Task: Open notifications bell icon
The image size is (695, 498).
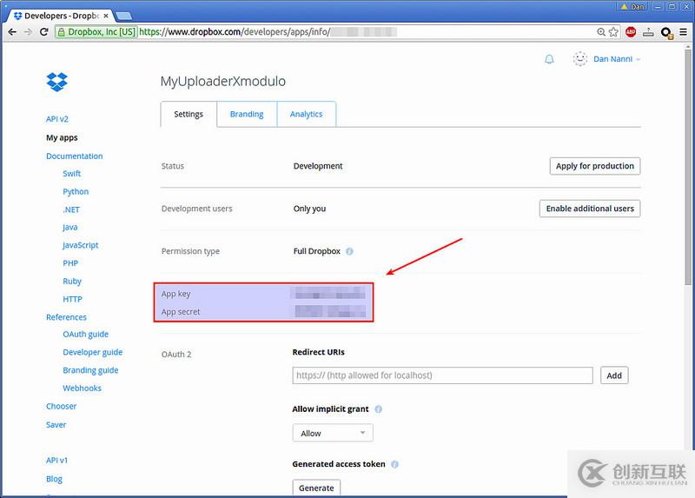Action: coord(549,59)
